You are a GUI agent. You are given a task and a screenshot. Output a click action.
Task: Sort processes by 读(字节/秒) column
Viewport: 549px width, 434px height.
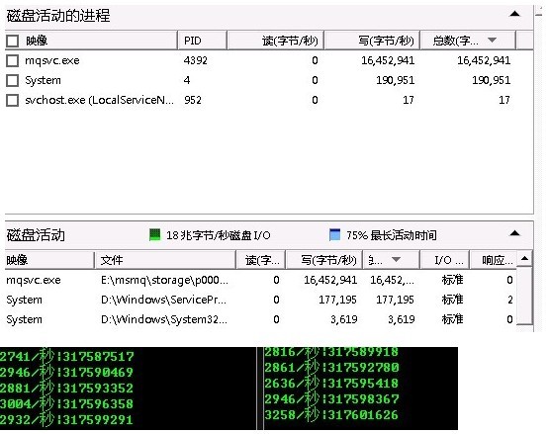pyautogui.click(x=276, y=41)
